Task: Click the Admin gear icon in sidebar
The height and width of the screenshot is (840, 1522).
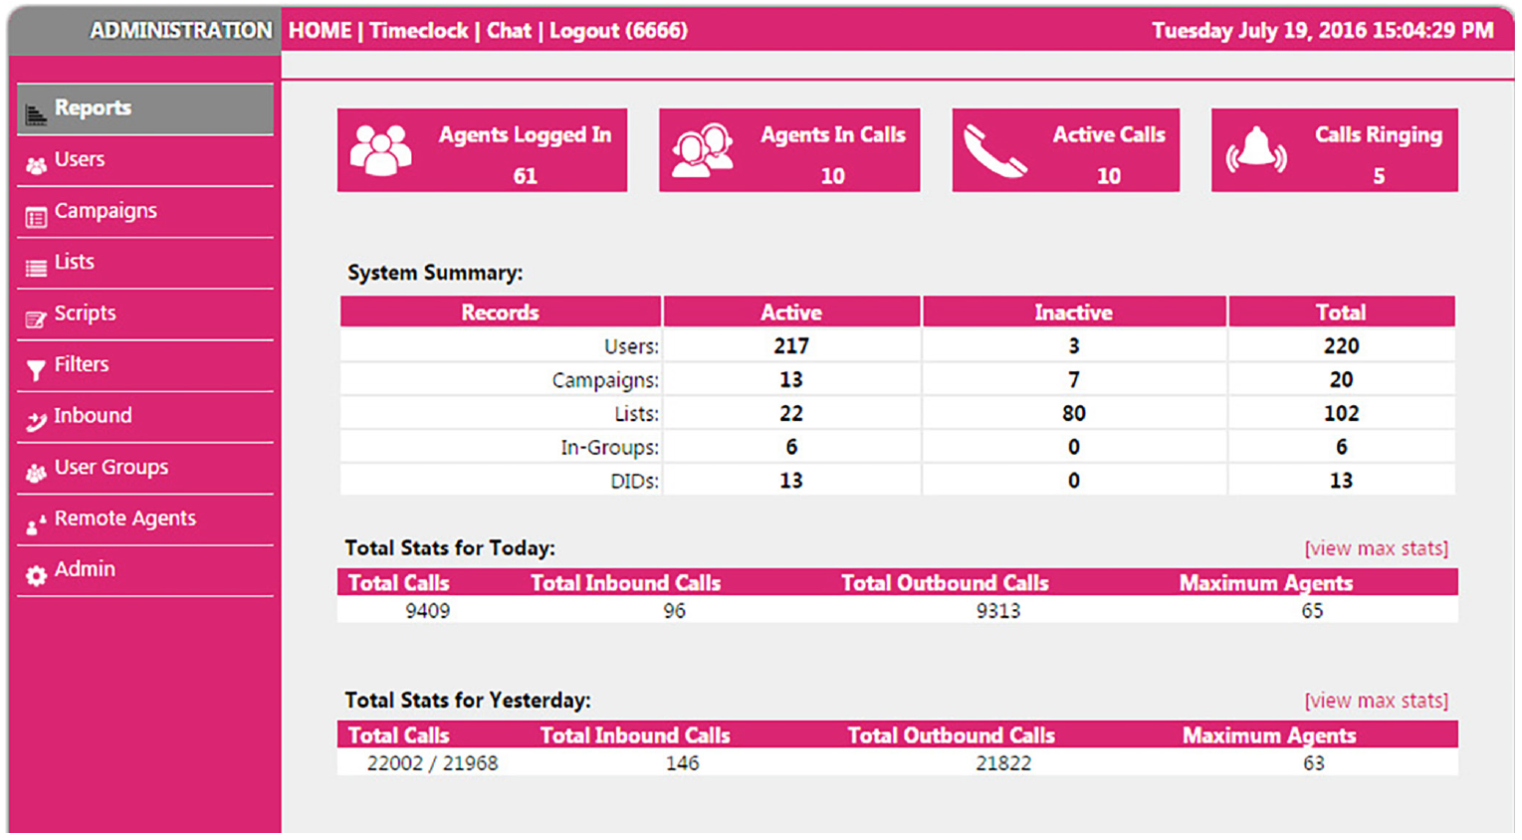Action: [x=36, y=575]
